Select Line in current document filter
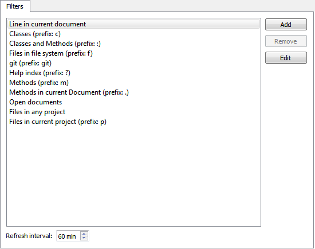Viewport: 315px width, 249px height. point(133,24)
